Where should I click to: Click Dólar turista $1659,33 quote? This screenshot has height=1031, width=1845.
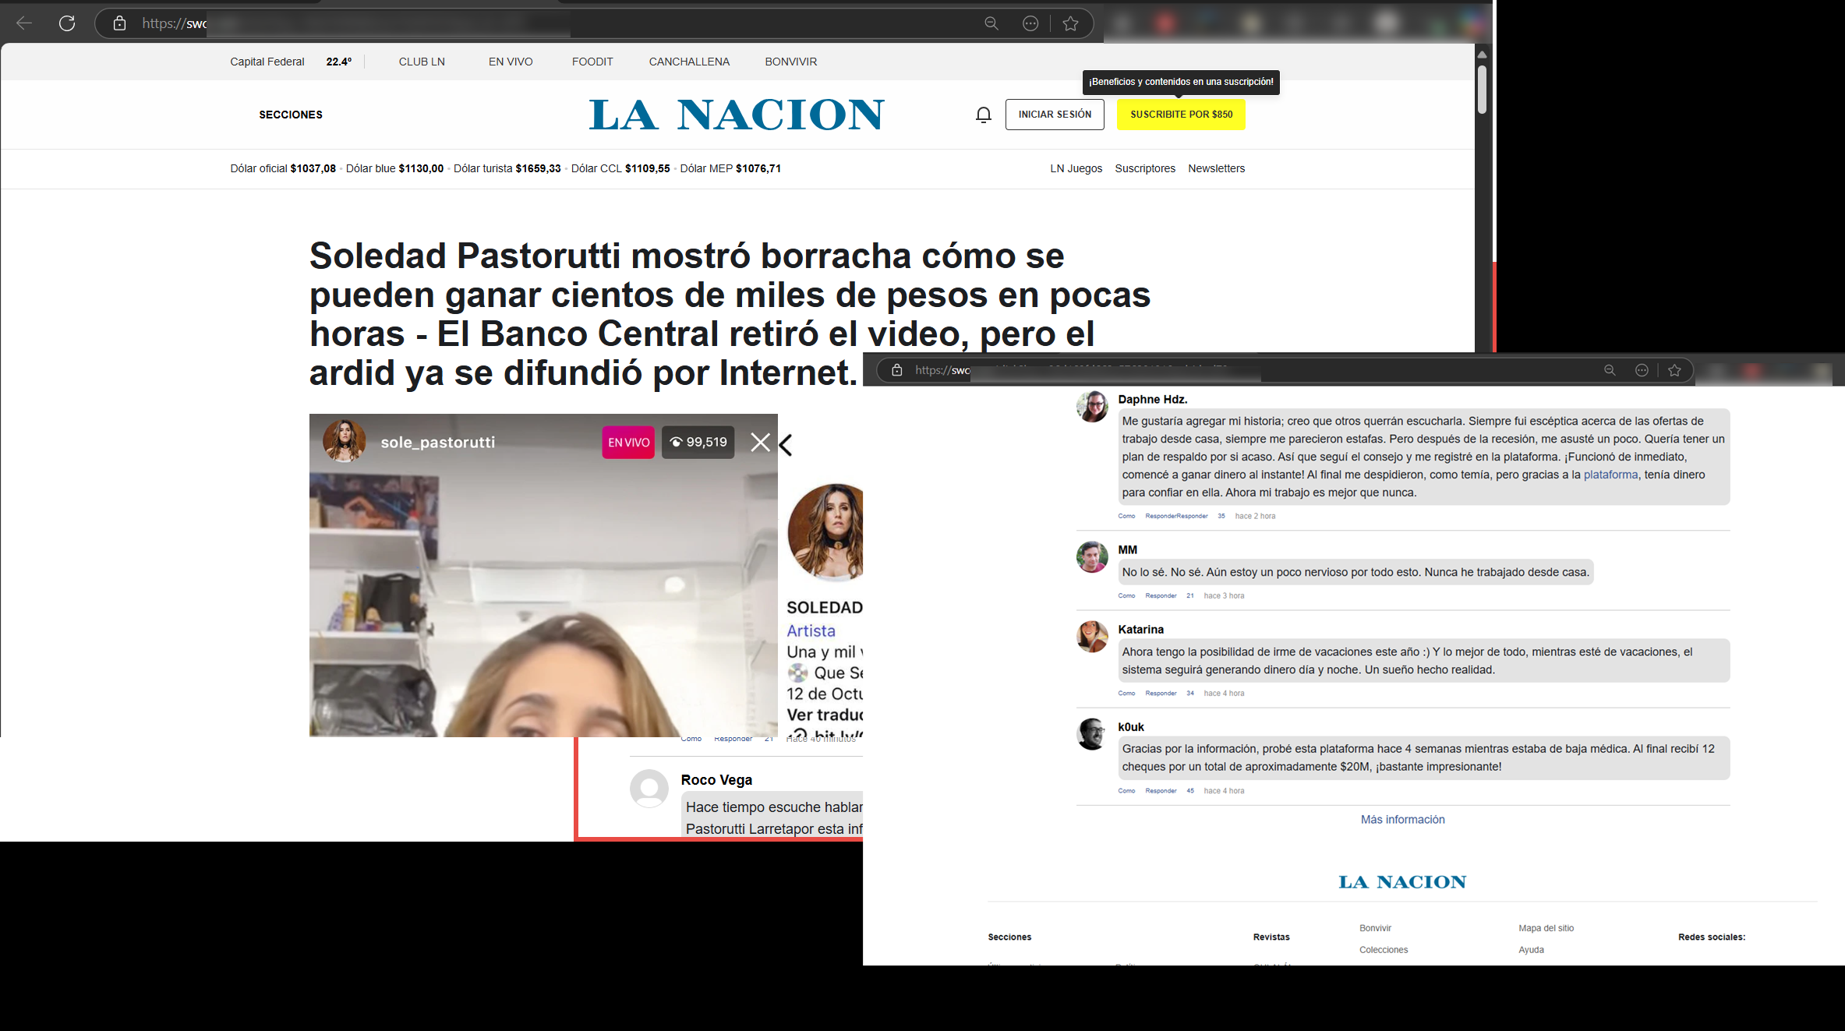507,168
